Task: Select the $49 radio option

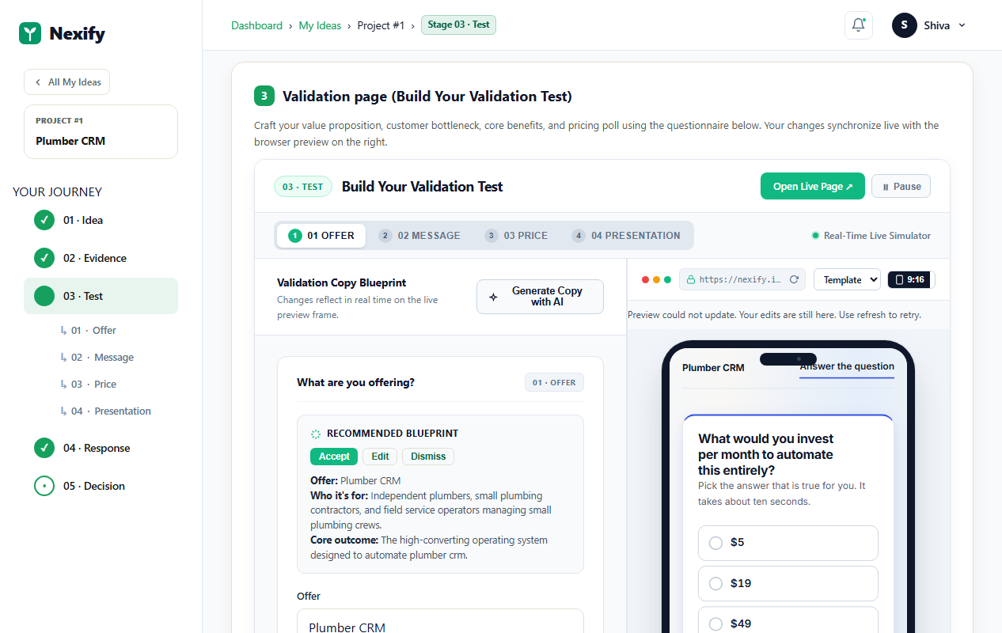Action: tap(788, 620)
